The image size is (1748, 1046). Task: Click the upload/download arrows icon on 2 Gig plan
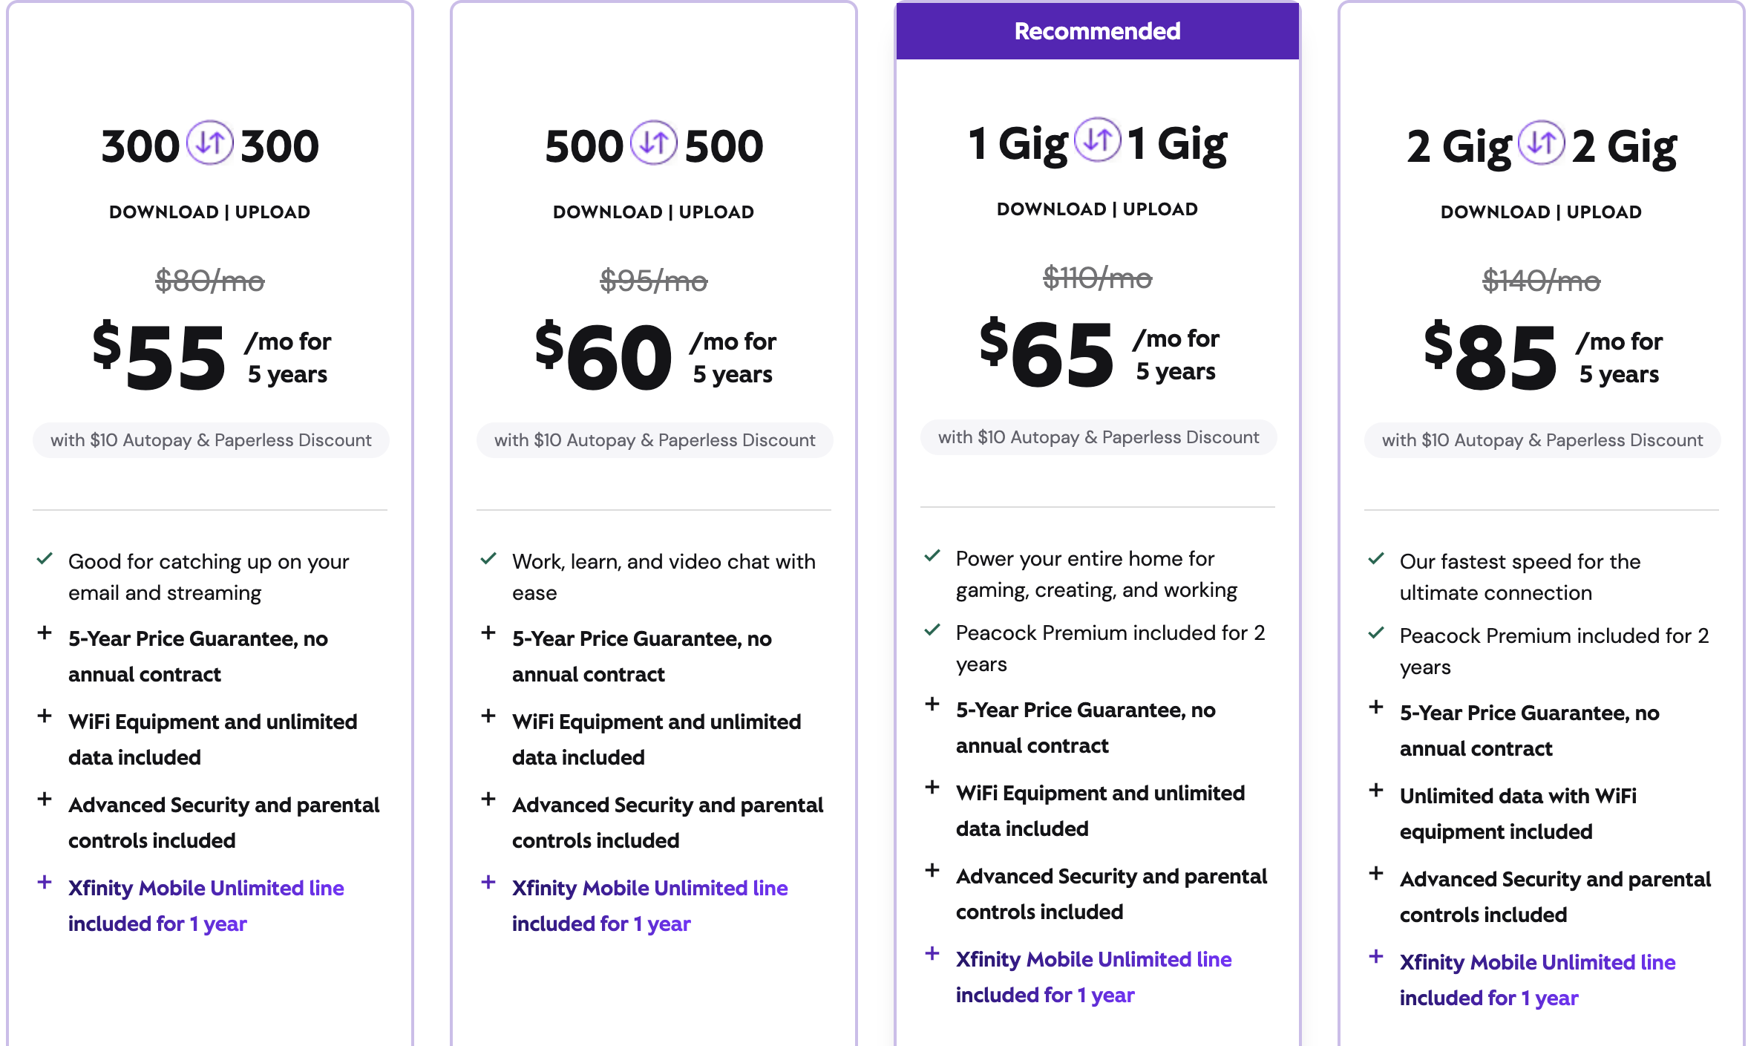[1542, 143]
